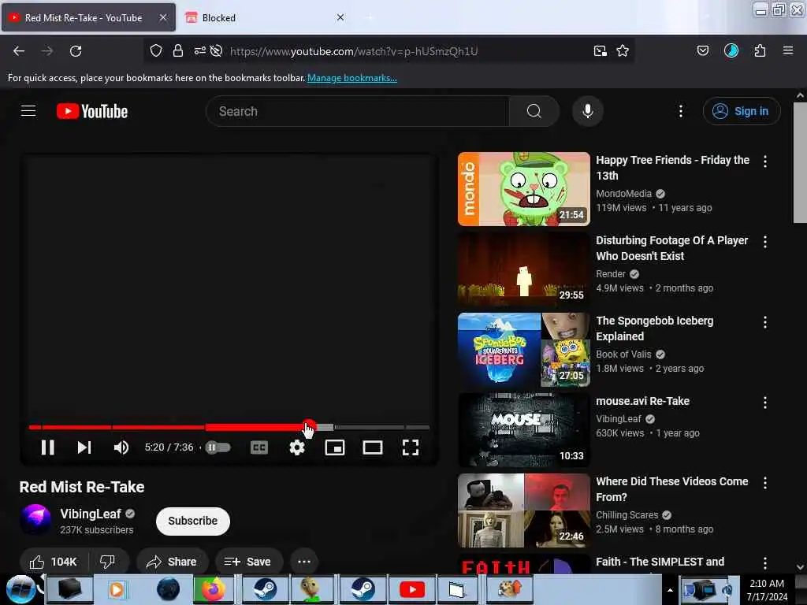Open the video settings gear
This screenshot has width=807, height=605.
pyautogui.click(x=297, y=447)
